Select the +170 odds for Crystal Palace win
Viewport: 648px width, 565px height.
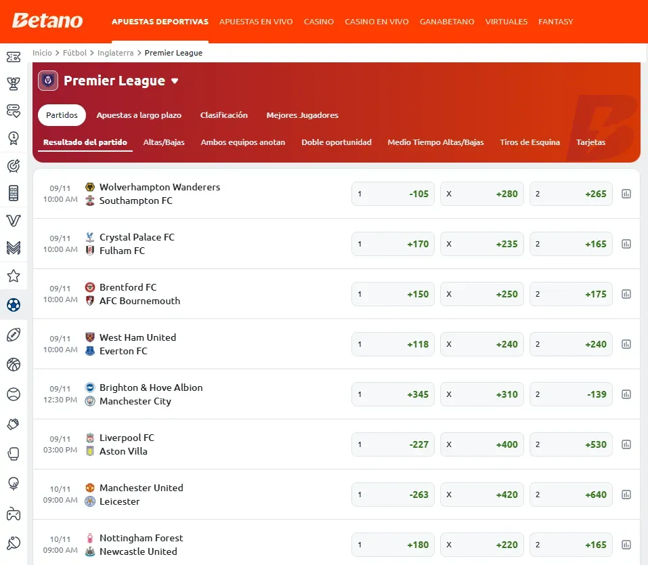(x=393, y=244)
